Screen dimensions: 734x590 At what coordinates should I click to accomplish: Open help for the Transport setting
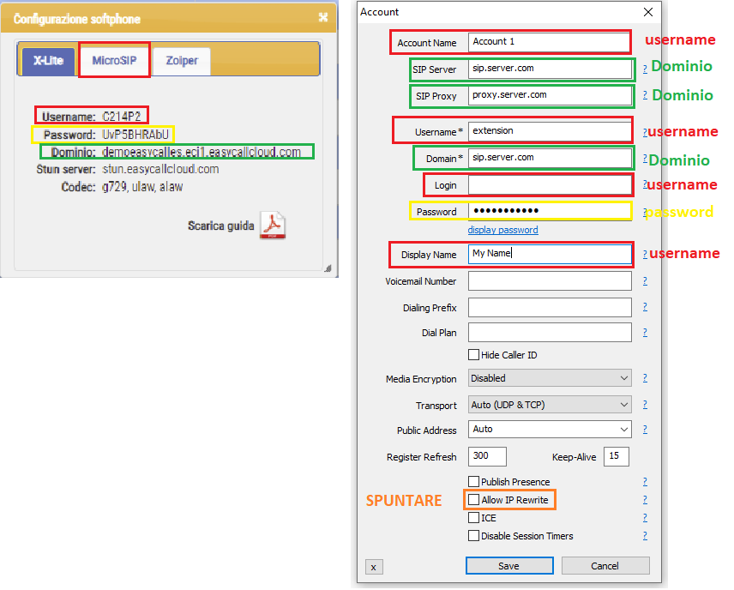(645, 404)
